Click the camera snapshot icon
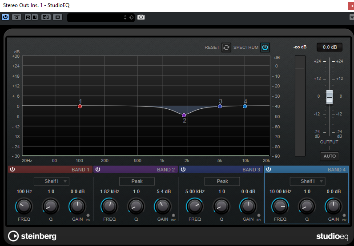This screenshot has width=354, height=246. click(141, 17)
